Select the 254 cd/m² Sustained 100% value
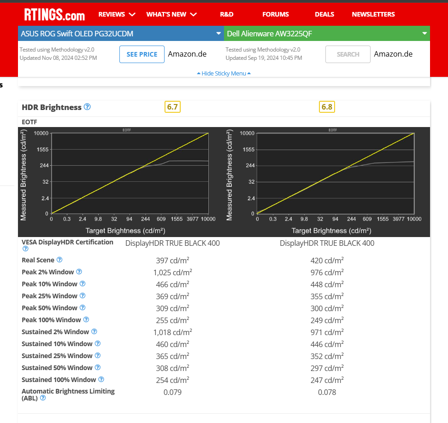Screen dimensions: 448x423 click(x=172, y=380)
